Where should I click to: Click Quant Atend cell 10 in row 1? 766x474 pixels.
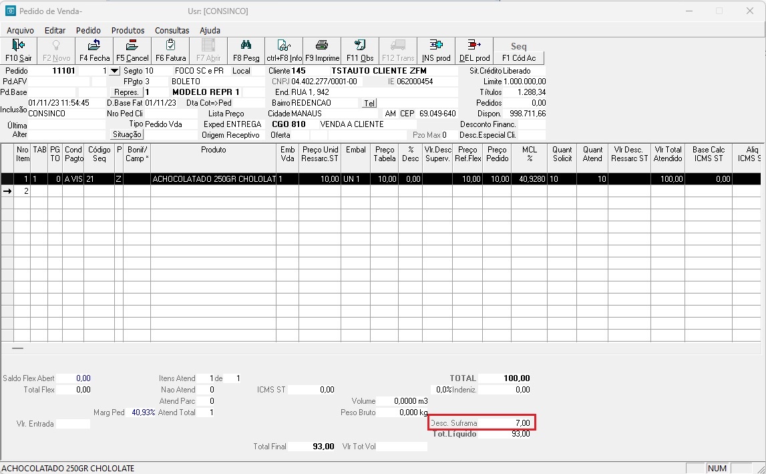(x=592, y=179)
